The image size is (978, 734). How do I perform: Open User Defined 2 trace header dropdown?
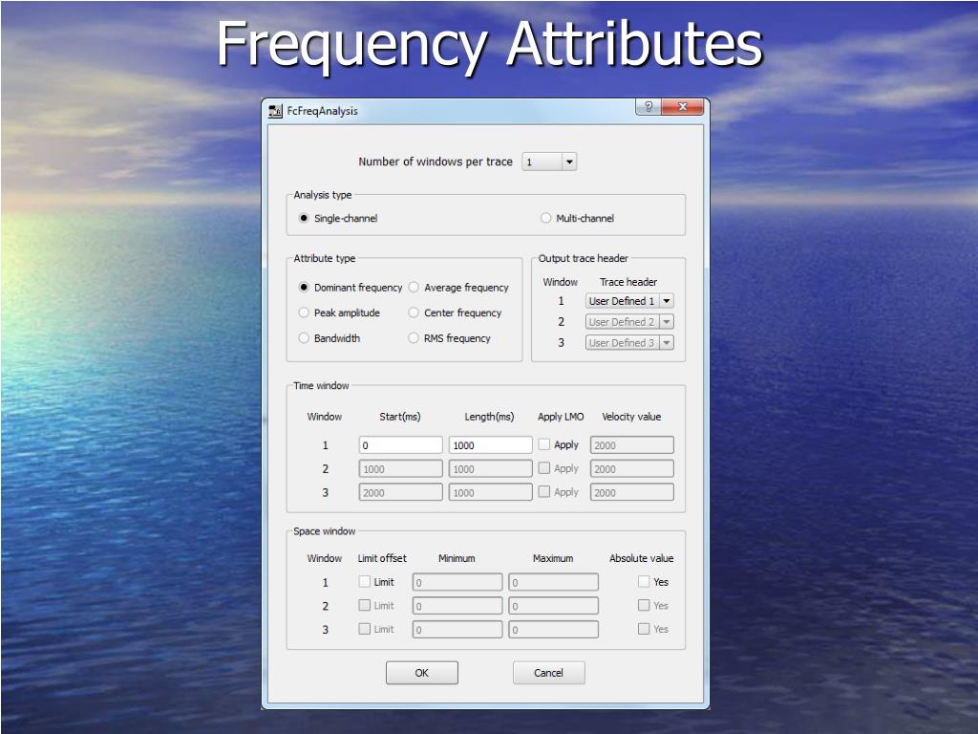pyautogui.click(x=629, y=322)
